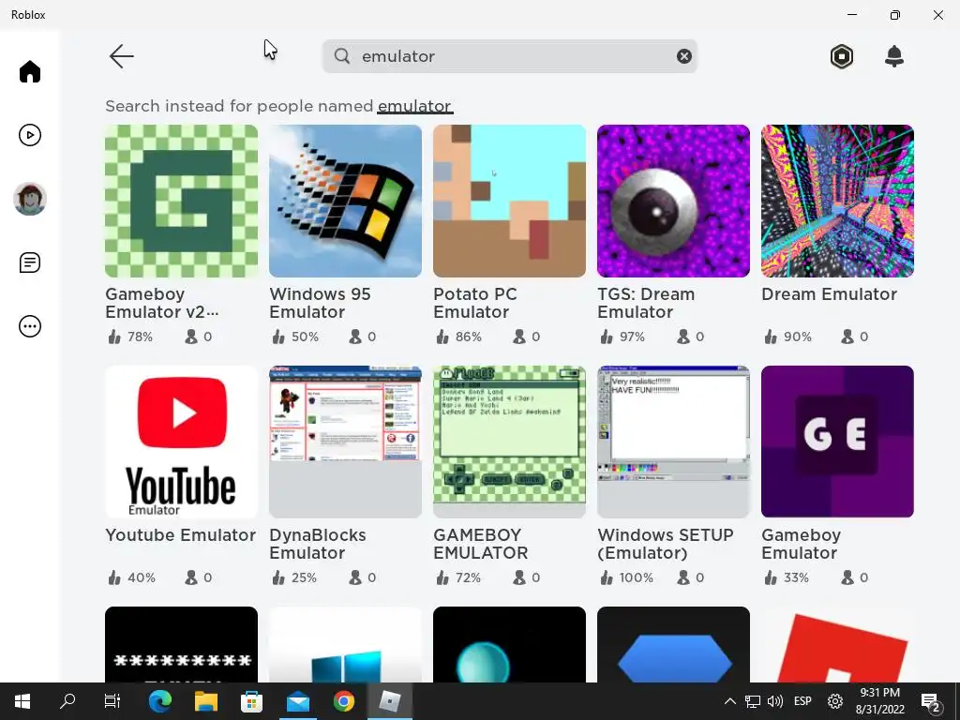The height and width of the screenshot is (720, 960).
Task: Open the teal sphere game thumbnail
Action: pyautogui.click(x=509, y=644)
